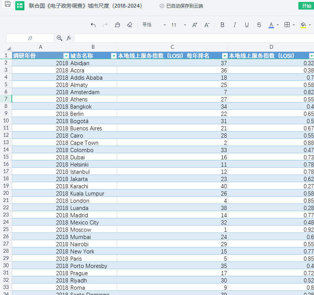Viewport: 314px width, 295px height.
Task: Click the cell containing Addis Ababa
Action: click(x=93, y=78)
